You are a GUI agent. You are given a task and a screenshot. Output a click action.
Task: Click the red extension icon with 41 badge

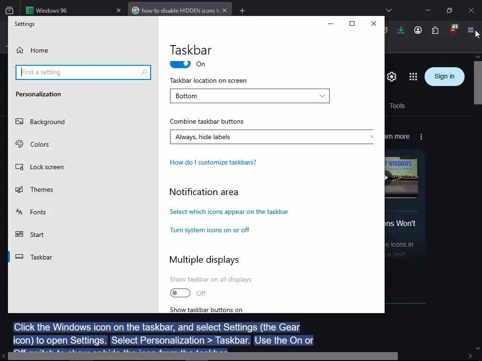[453, 30]
